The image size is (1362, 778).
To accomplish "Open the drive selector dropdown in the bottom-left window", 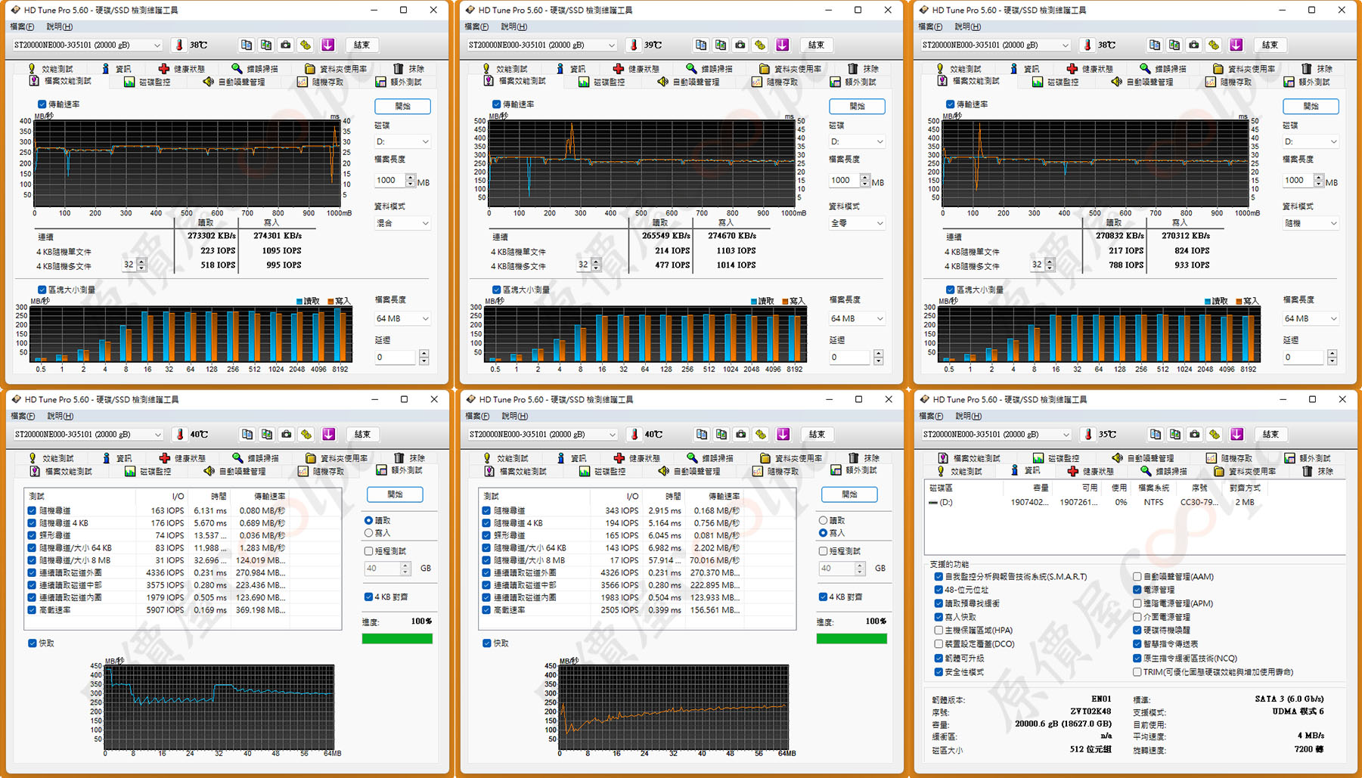I will (88, 434).
